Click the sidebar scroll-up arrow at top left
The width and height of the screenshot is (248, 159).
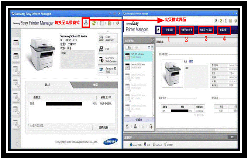(x=17, y=33)
